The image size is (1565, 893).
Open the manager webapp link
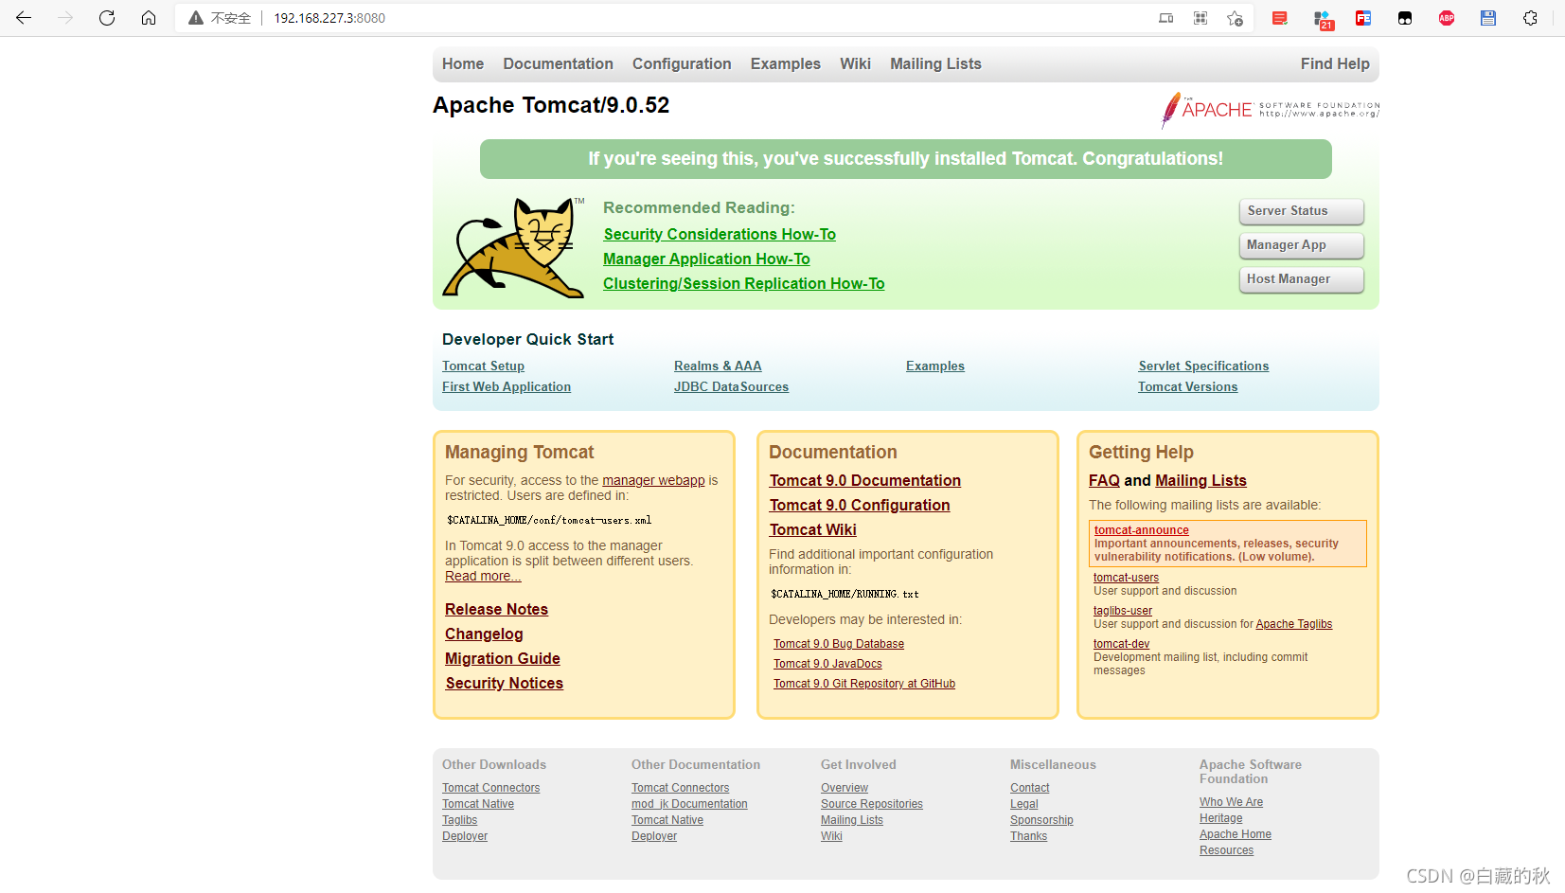pos(653,480)
